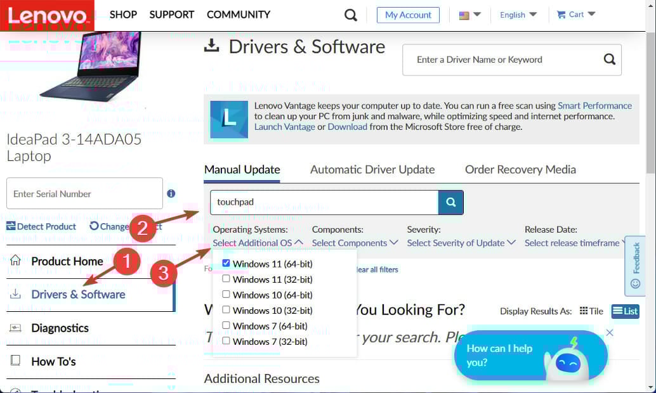Click the Lenovo logo

click(47, 15)
